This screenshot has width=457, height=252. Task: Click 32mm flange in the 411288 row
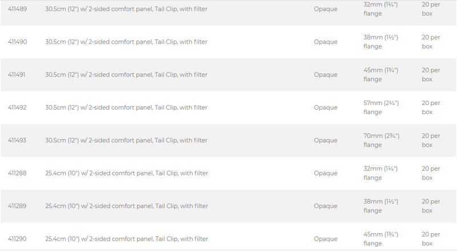(380, 173)
